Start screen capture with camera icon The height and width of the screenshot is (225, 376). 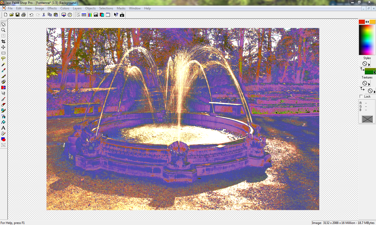(122, 15)
